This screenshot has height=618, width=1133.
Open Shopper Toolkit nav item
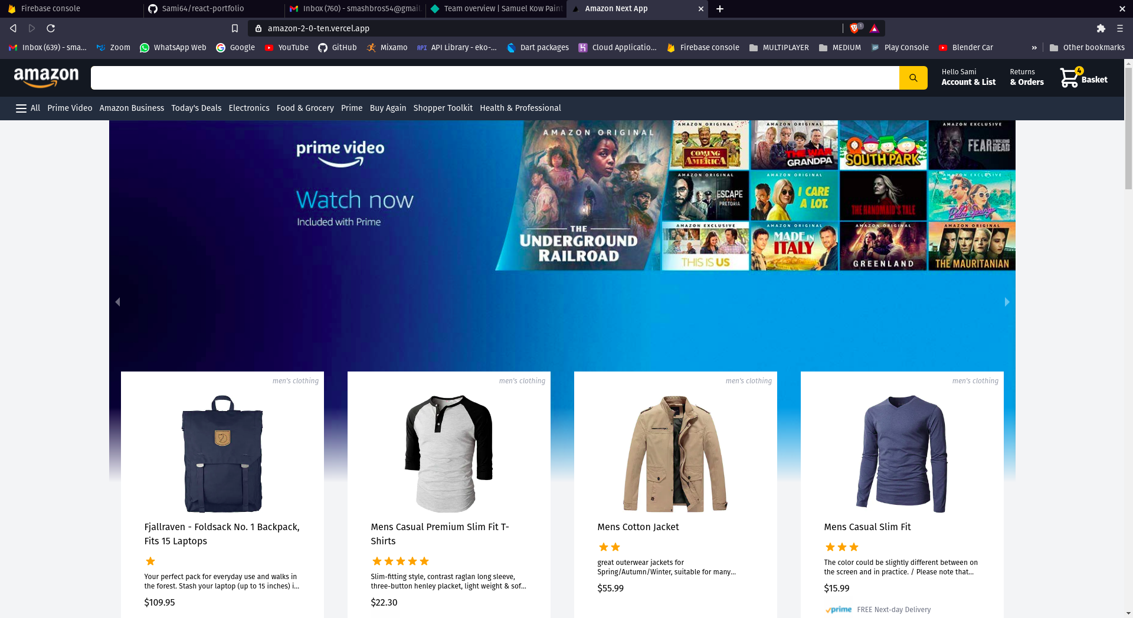[443, 108]
